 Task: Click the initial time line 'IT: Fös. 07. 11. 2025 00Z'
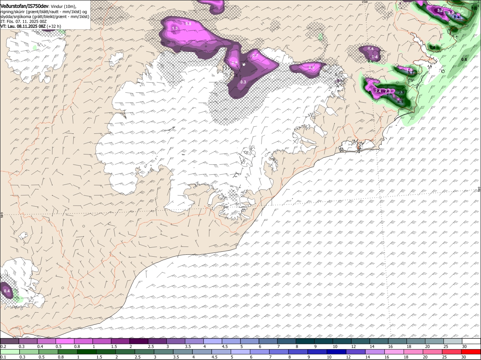pyautogui.click(x=24, y=21)
